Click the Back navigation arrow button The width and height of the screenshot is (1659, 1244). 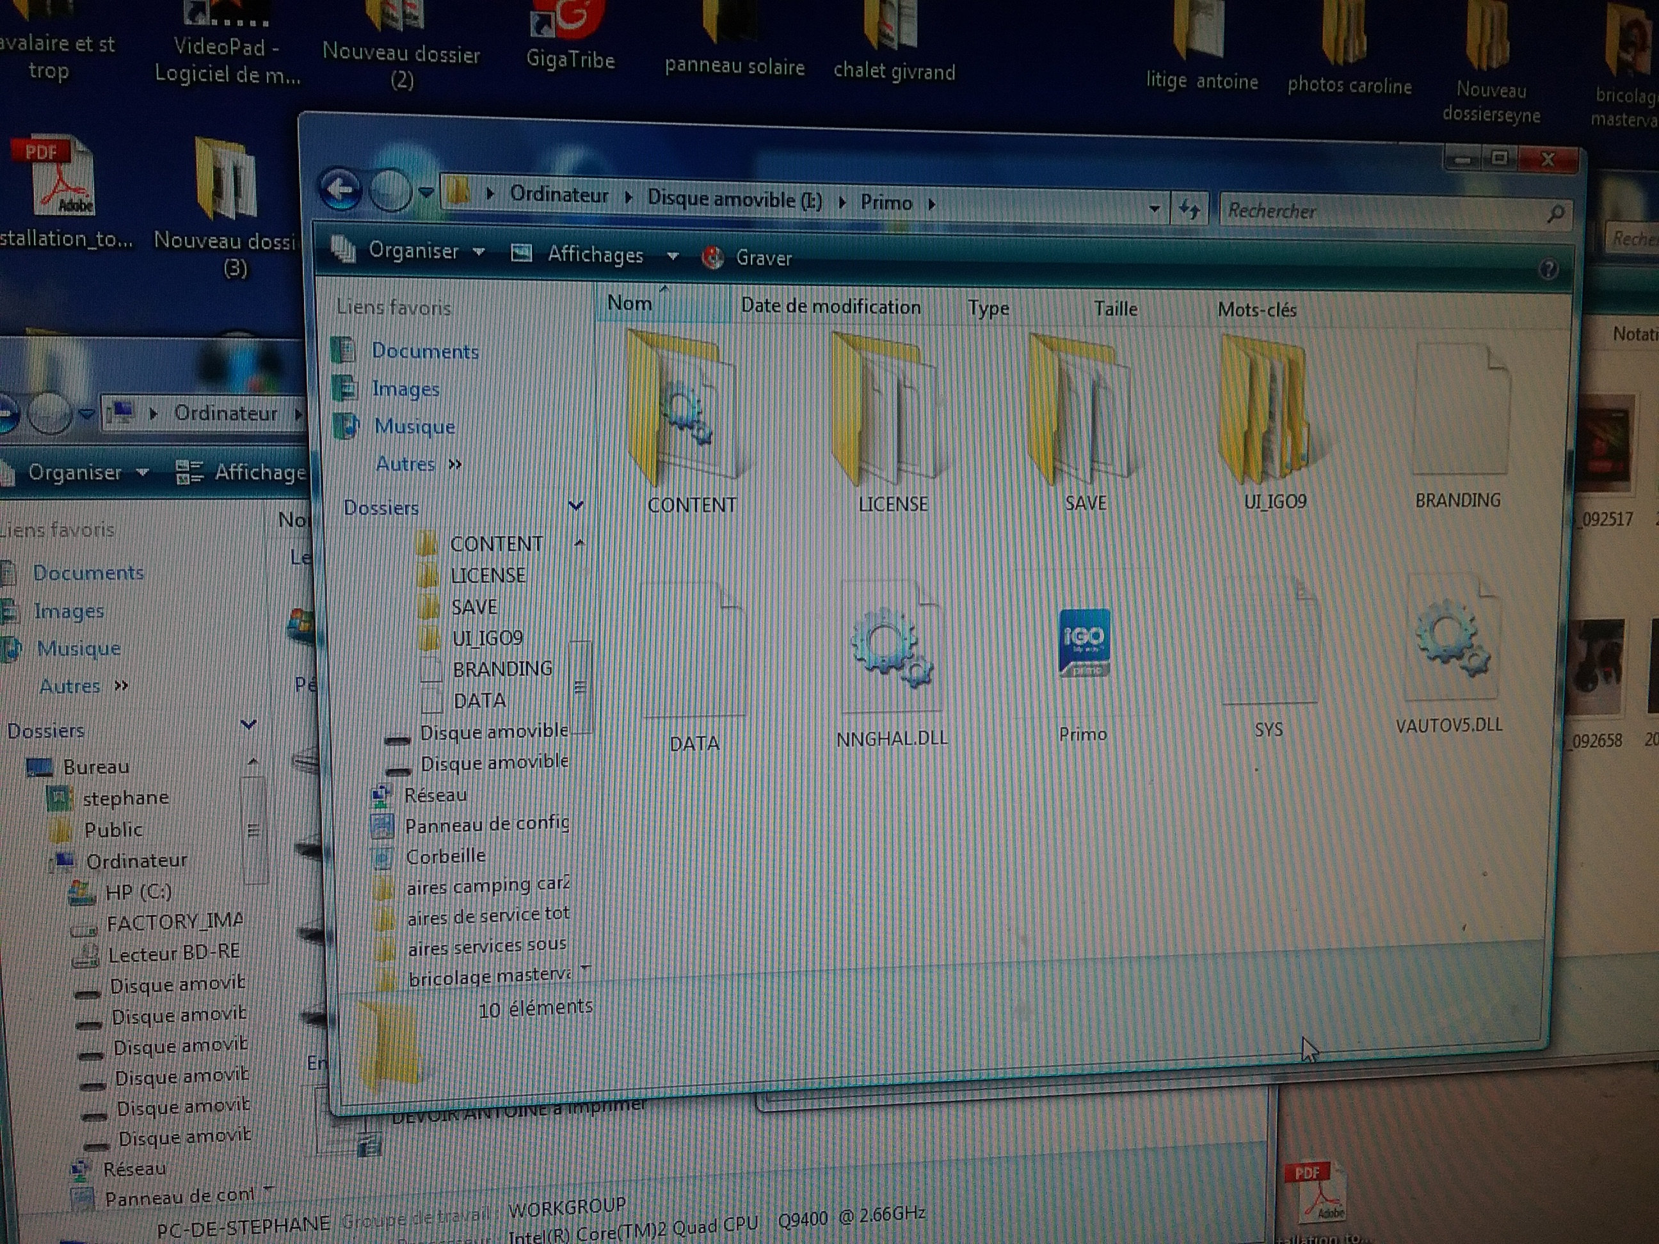(x=341, y=189)
